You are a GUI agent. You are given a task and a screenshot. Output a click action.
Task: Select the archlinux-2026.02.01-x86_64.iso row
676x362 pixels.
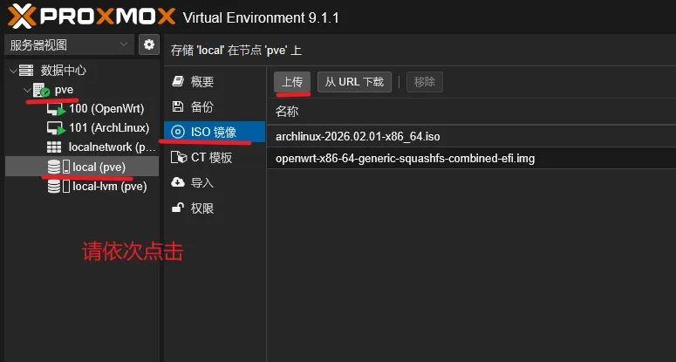[x=358, y=137]
